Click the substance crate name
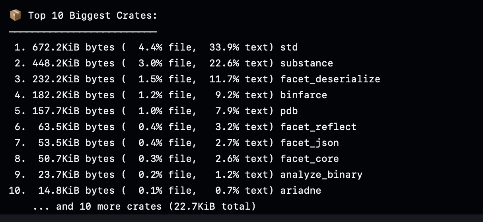The image size is (483, 222). pos(306,63)
